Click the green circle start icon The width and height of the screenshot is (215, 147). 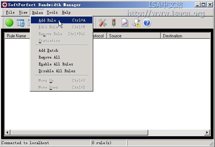(9, 23)
